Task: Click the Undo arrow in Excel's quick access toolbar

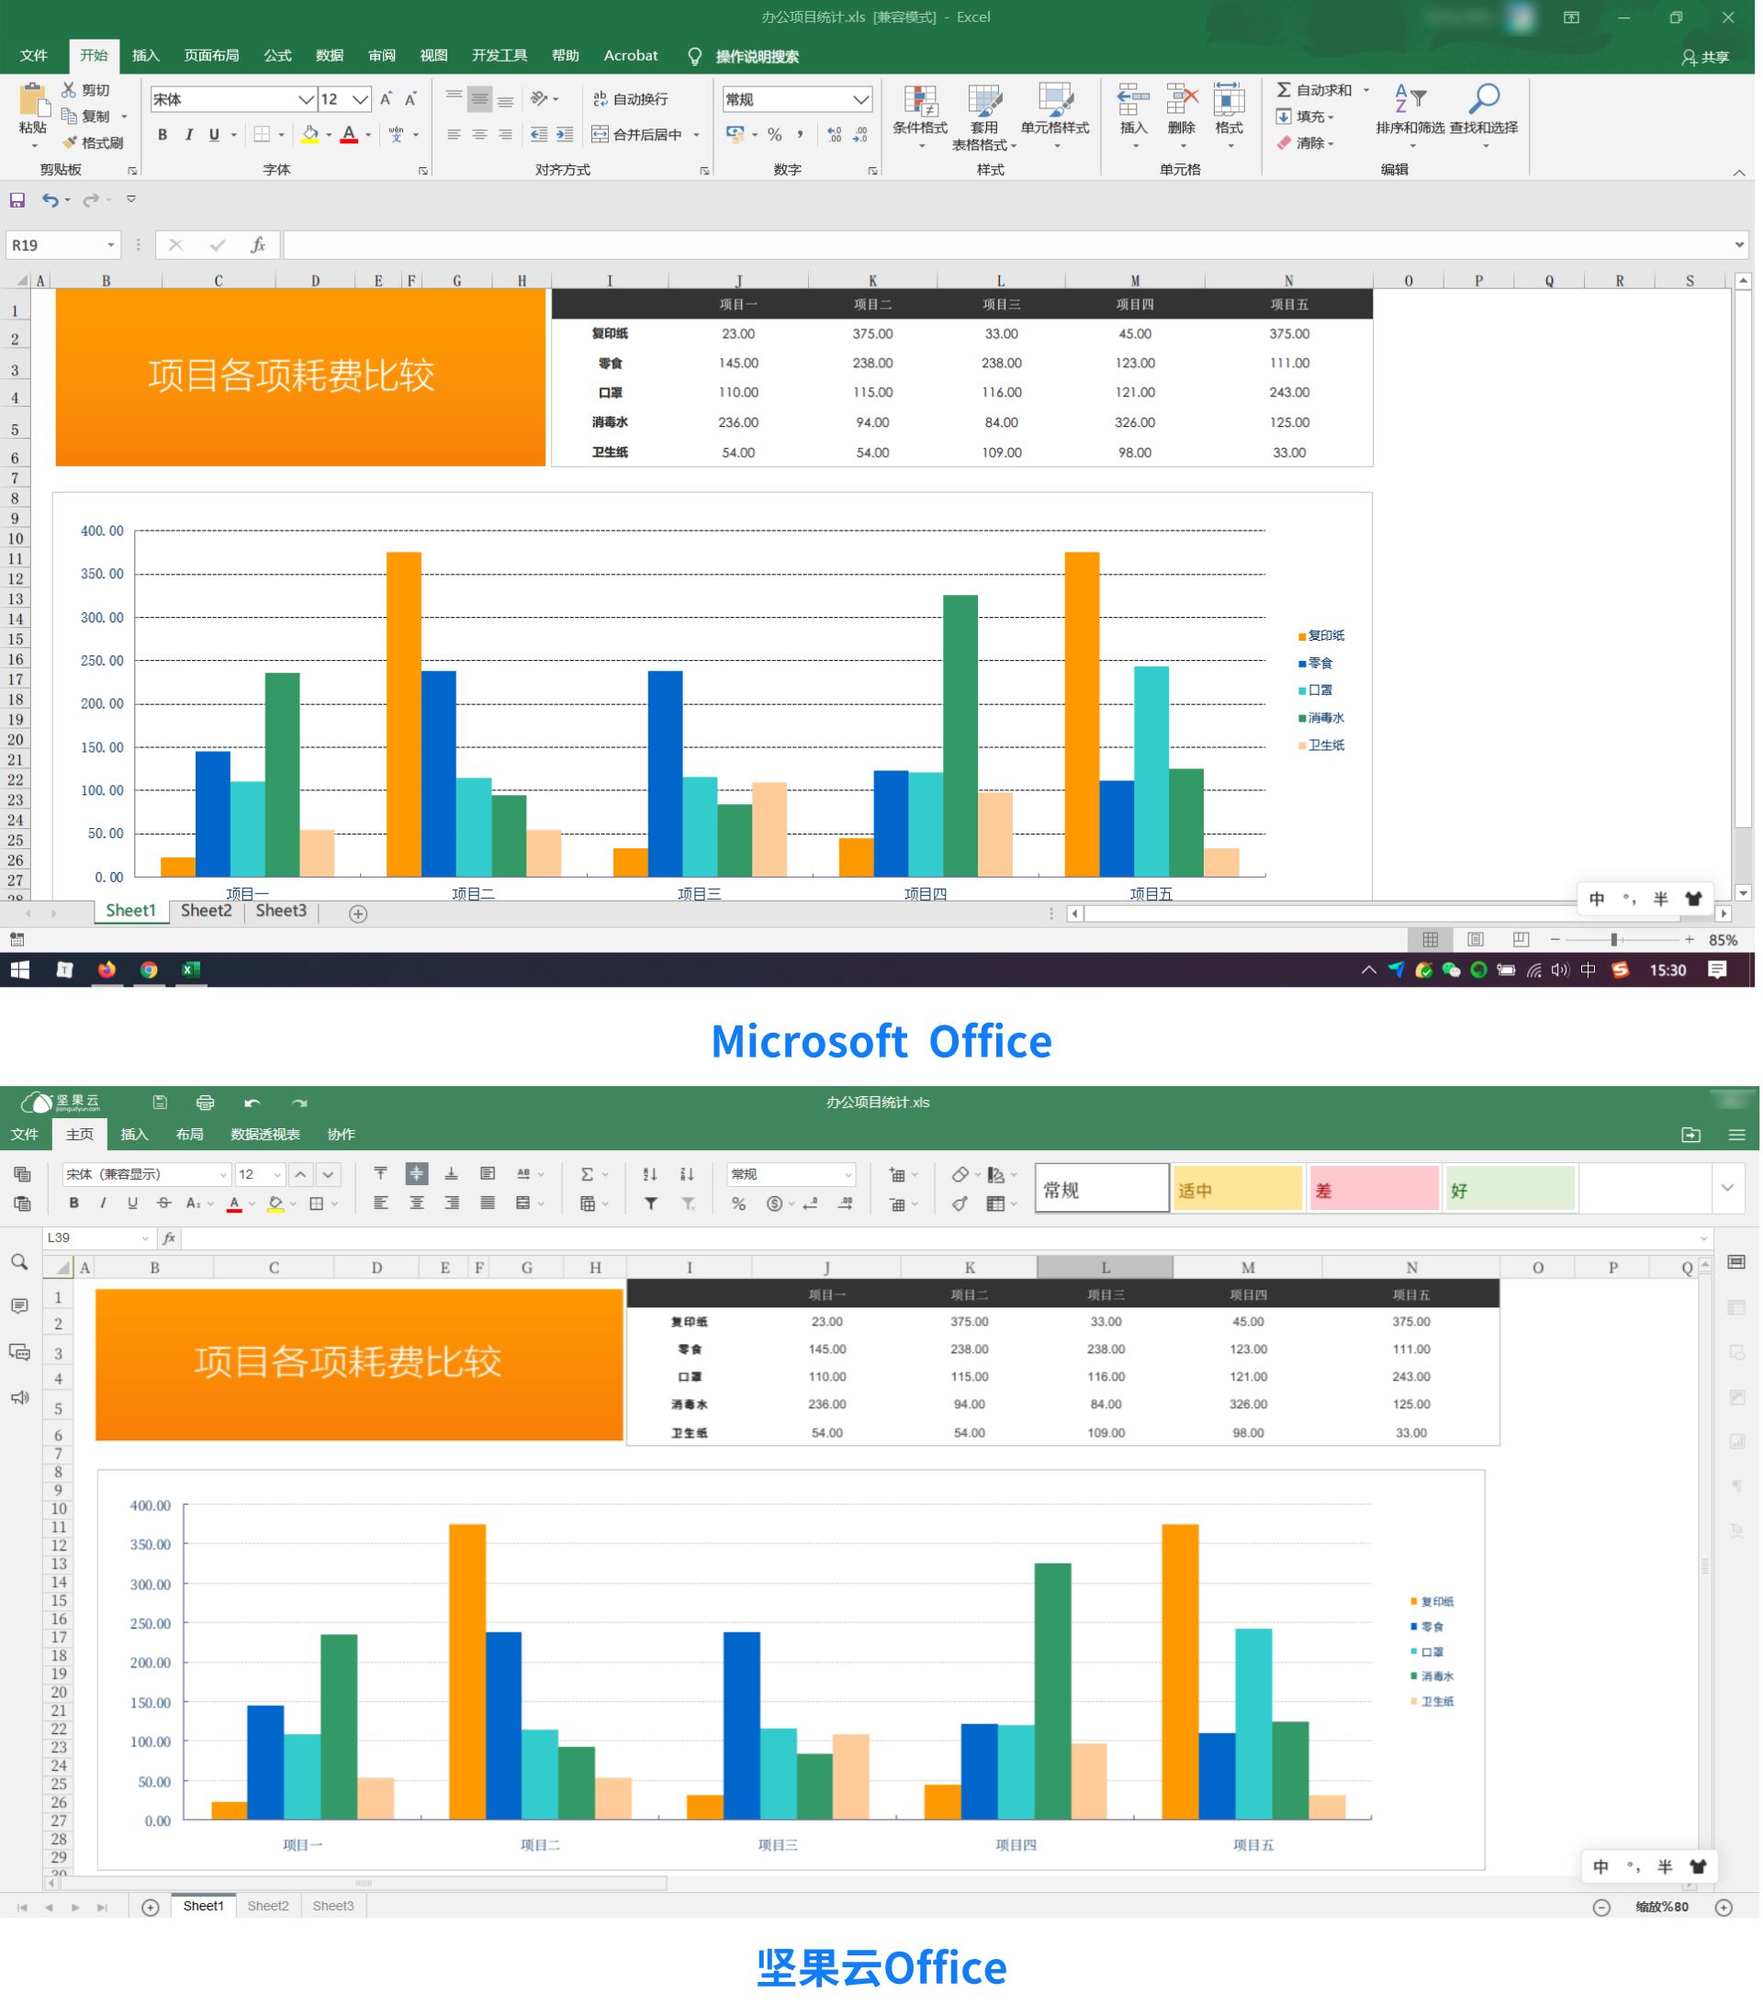Action: 49,200
